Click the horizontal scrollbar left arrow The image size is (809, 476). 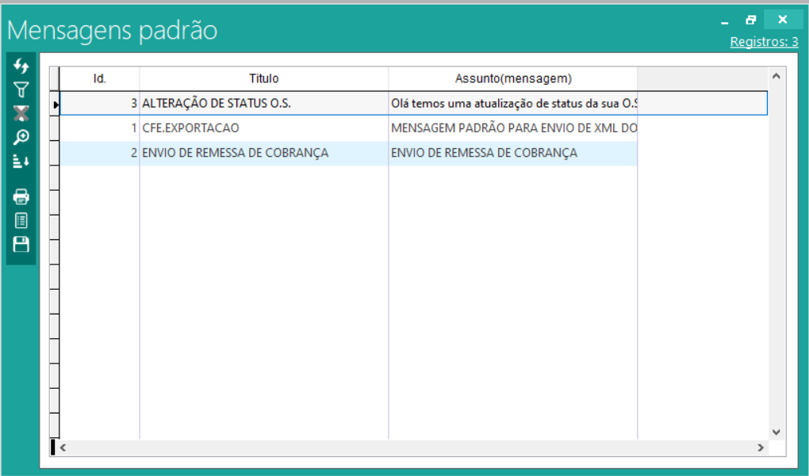pyautogui.click(x=64, y=448)
